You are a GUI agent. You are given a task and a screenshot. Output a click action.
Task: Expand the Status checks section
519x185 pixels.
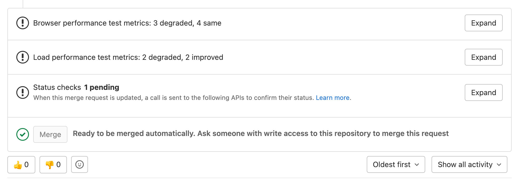pos(483,93)
